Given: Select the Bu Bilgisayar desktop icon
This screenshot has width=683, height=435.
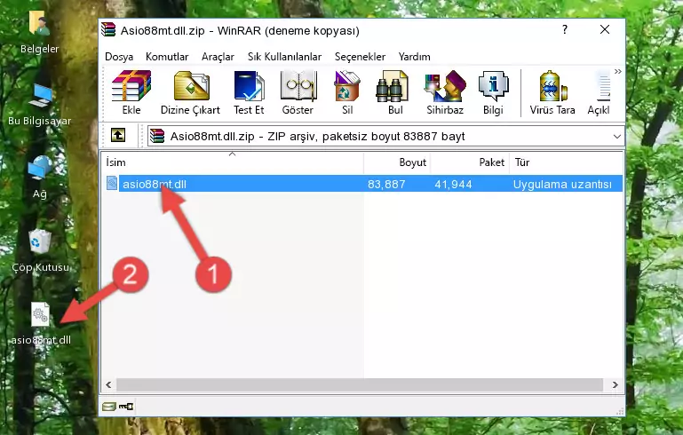Looking at the screenshot, I should (39, 105).
